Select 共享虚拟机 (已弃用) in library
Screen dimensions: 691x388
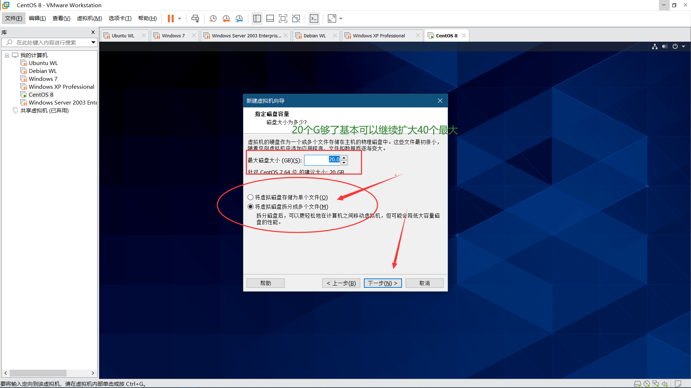click(44, 111)
